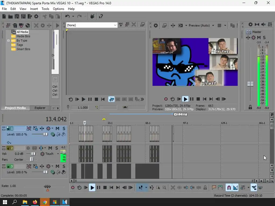
Task: Open the Insert menu
Action: (x=34, y=9)
